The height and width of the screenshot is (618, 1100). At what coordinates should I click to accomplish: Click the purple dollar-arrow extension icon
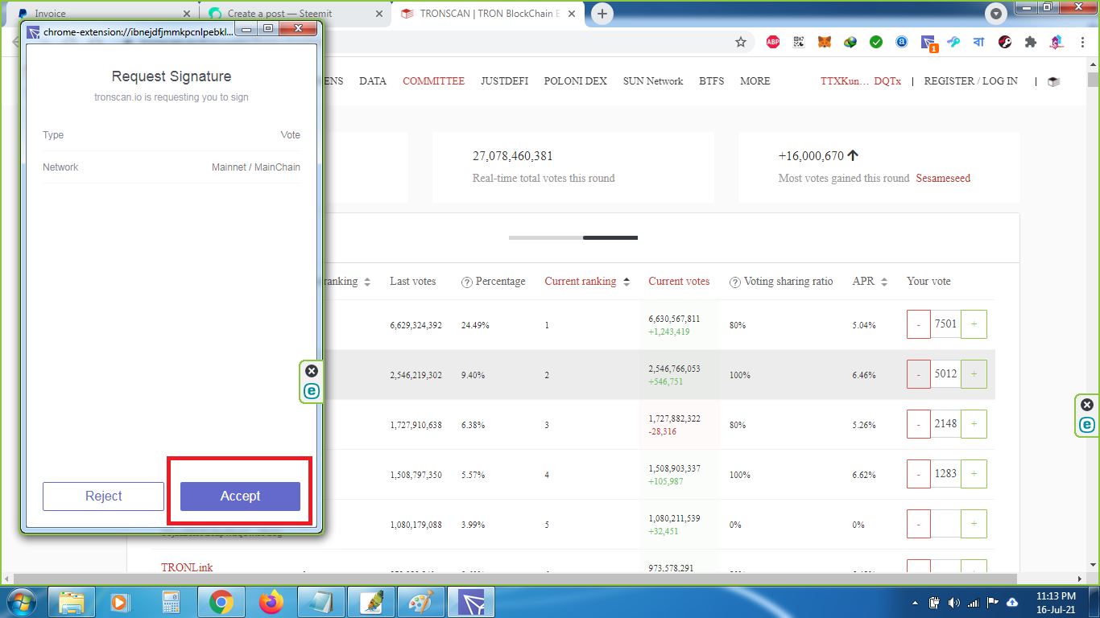coord(1057,42)
